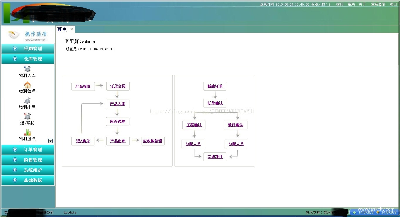
Task: Open the 关于 menu item
Action: pyautogui.click(x=362, y=4)
